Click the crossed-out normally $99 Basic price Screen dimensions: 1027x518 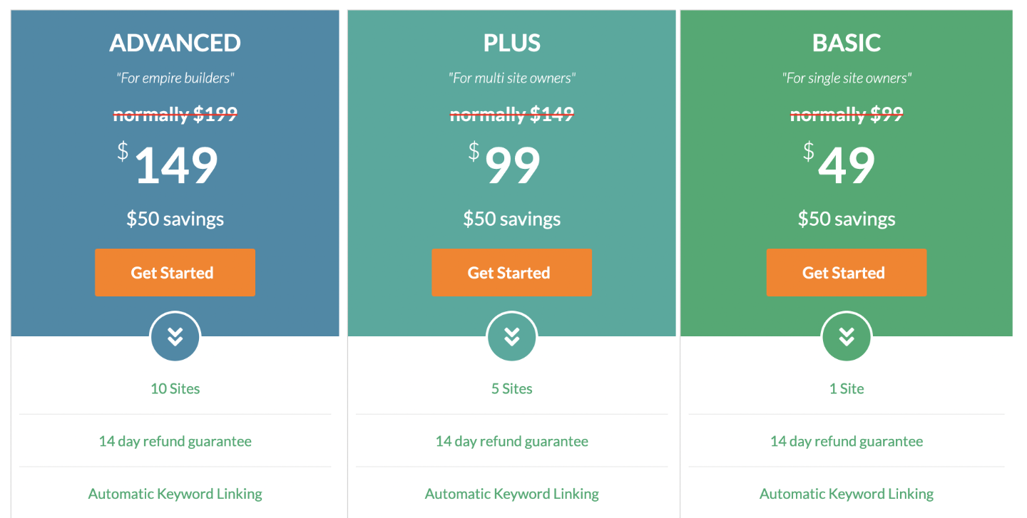846,114
